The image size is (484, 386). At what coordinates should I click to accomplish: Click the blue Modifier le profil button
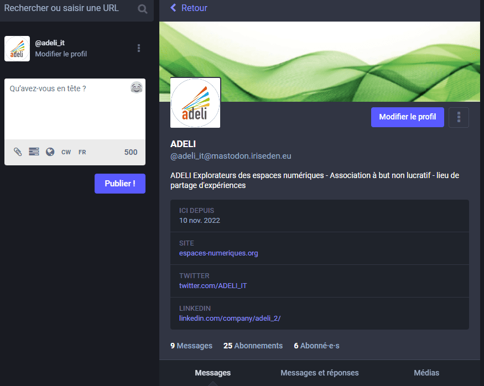(x=408, y=117)
